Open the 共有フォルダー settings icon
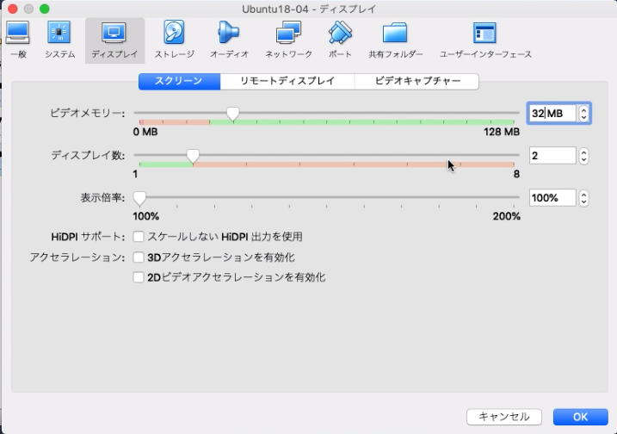The image size is (617, 434). click(x=396, y=40)
